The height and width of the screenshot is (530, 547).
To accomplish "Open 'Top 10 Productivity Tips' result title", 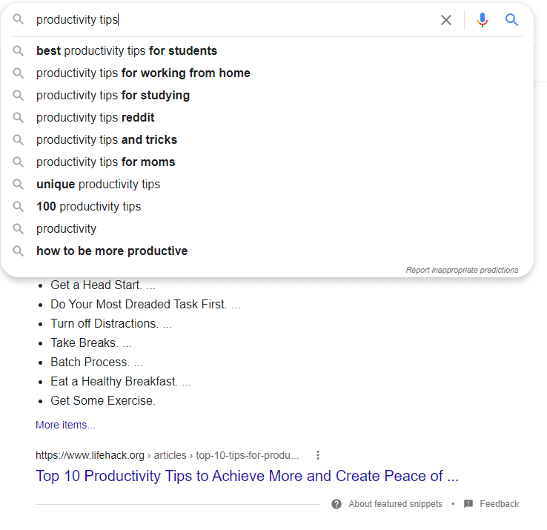I will pos(247,476).
